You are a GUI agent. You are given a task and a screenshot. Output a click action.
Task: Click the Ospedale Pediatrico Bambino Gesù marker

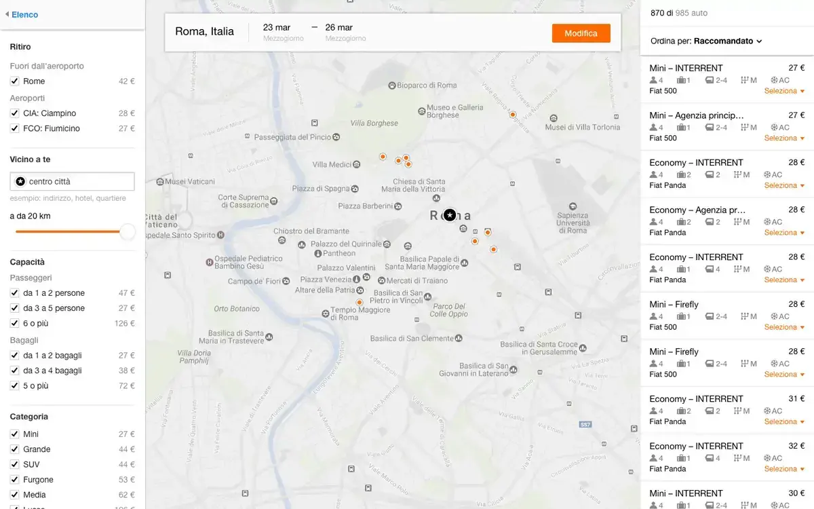[x=210, y=262]
